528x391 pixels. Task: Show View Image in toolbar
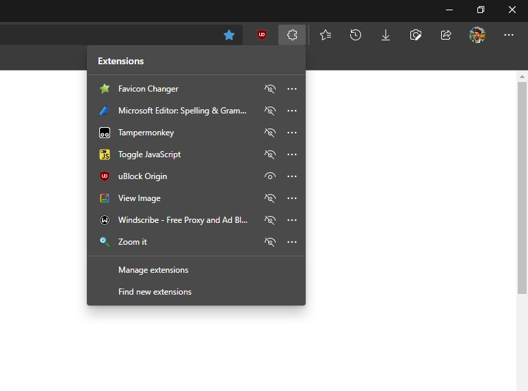[270, 198]
